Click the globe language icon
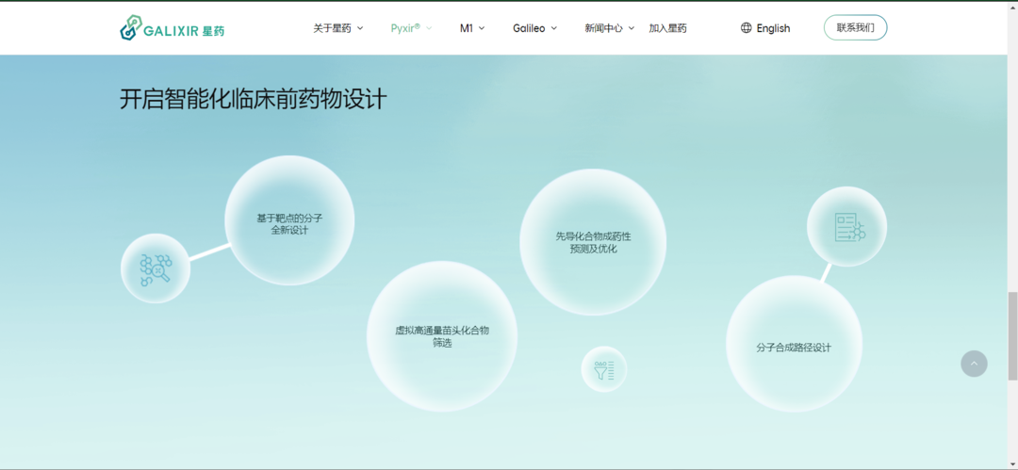This screenshot has width=1018, height=470. coord(747,28)
